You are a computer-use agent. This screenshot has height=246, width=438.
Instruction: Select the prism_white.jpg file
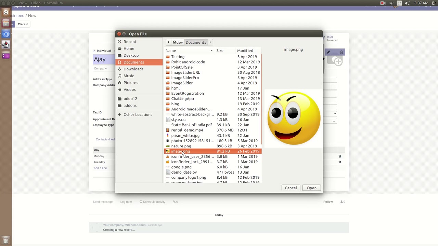(x=212, y=136)
